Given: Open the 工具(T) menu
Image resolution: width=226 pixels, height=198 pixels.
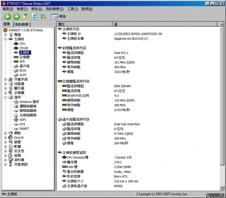Looking at the screenshot, I should pos(73,9).
